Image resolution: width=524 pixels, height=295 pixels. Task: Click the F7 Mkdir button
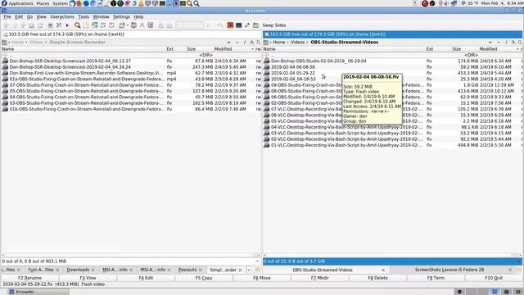pos(320,278)
